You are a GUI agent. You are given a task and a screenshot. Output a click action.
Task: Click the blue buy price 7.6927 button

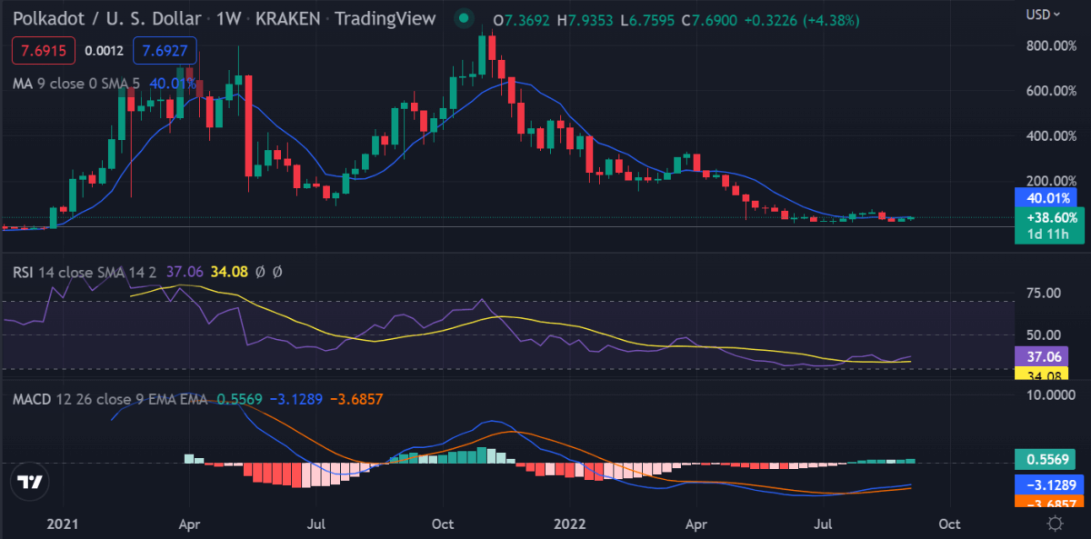(x=164, y=51)
